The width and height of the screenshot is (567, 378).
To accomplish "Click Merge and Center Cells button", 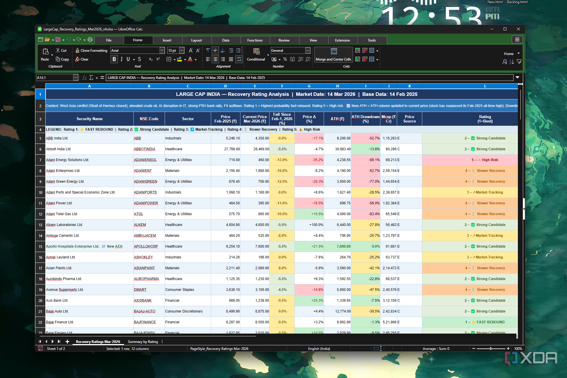I will [333, 55].
